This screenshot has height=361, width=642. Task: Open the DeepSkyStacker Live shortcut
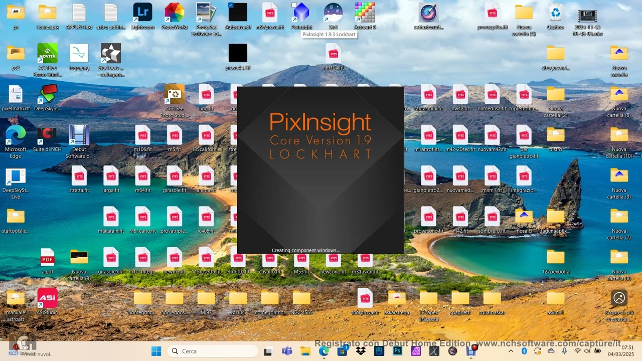(16, 176)
